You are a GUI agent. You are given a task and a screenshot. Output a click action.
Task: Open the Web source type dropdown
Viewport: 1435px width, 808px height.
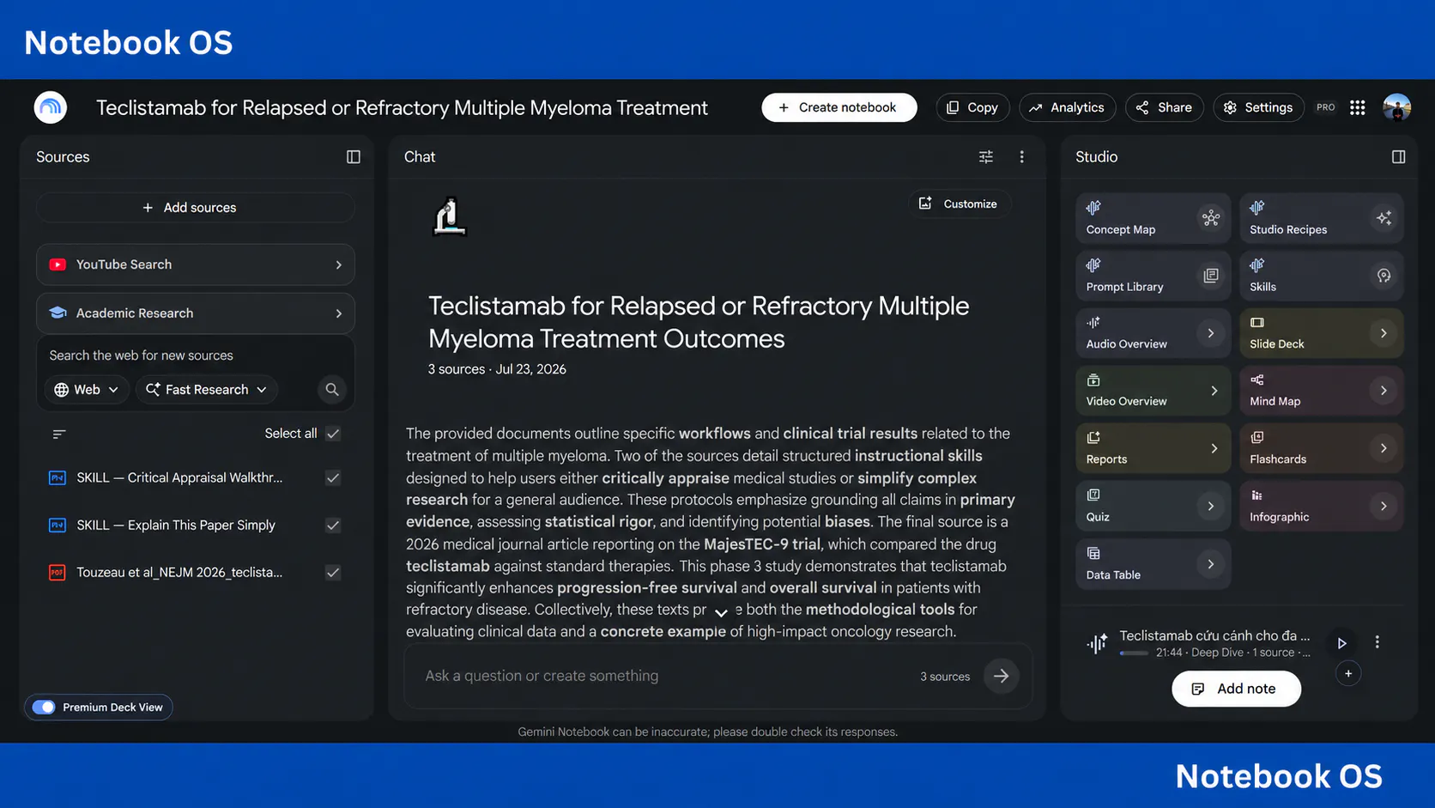pyautogui.click(x=86, y=390)
